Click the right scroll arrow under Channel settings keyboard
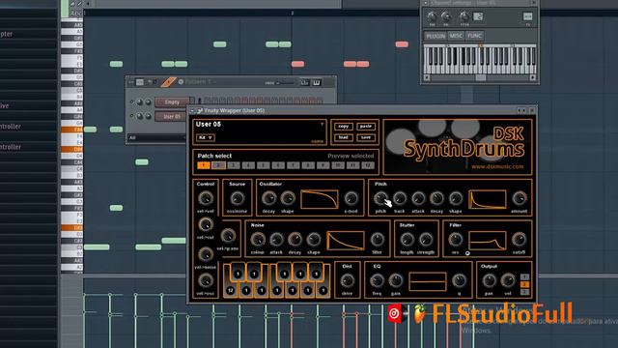The height and width of the screenshot is (348, 618). point(533,77)
